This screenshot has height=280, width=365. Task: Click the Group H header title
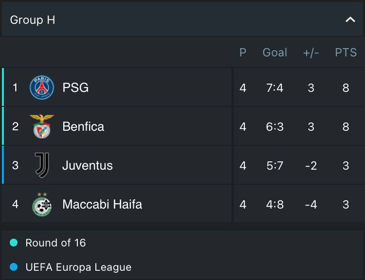[x=33, y=20]
